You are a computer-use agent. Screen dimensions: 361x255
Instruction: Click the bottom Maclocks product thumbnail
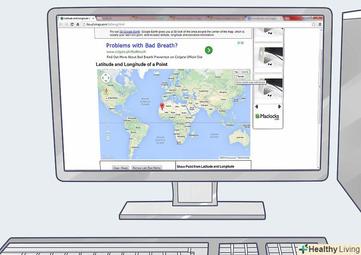point(268,89)
